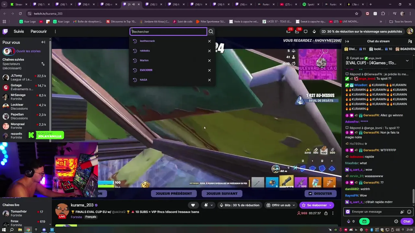Click the search magnifier button

(211, 31)
